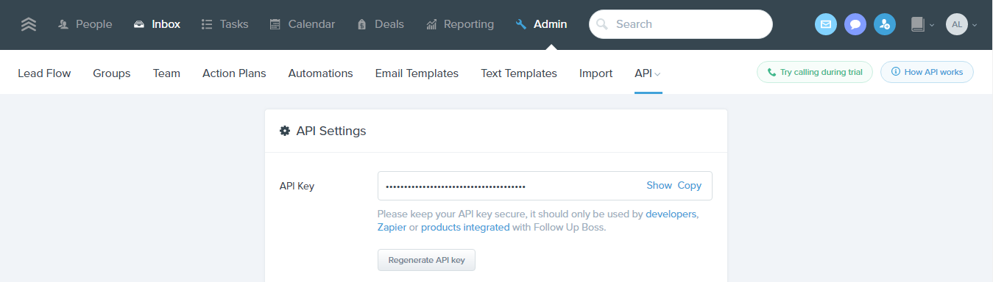Open the Inbox section
Screen dimensions: 993x282
coord(157,24)
